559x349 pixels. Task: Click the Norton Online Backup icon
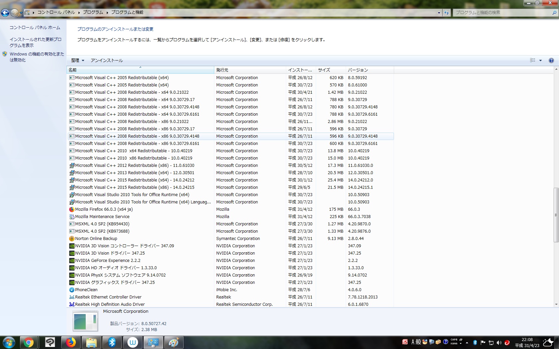pos(72,239)
